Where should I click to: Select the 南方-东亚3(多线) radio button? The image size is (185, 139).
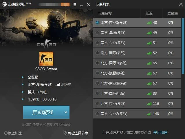(x=97, y=22)
